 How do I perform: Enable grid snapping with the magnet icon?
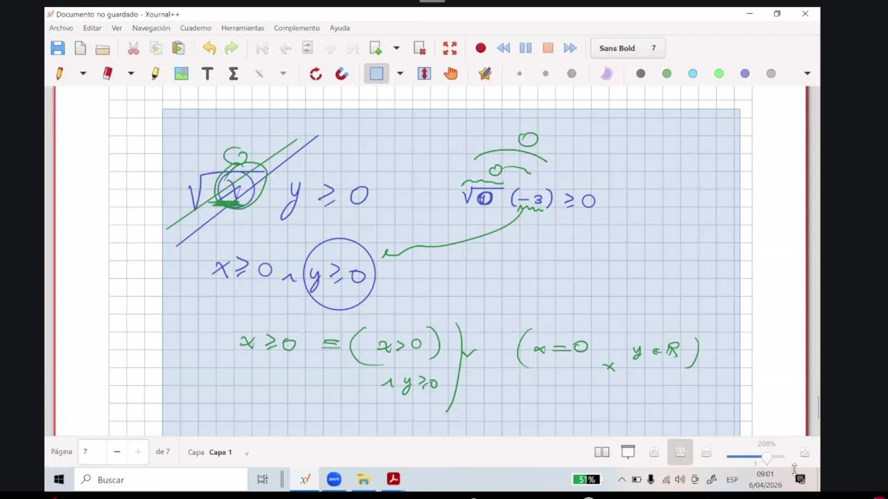342,73
